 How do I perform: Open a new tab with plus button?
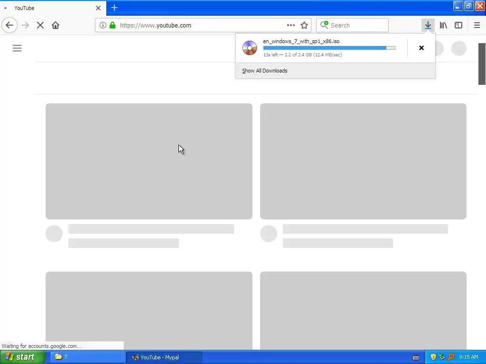(114, 8)
